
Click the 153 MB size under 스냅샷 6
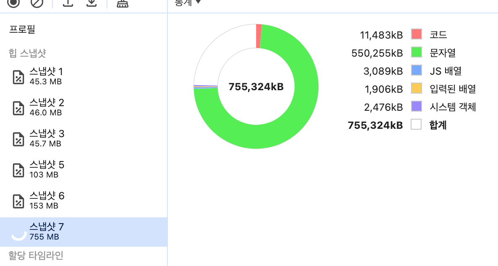(44, 206)
